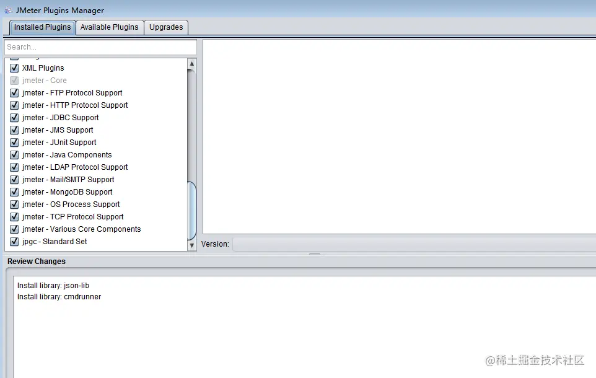Click the plugin list scrollbar thumb
Viewport: 596px width, 378px height.
pyautogui.click(x=192, y=211)
